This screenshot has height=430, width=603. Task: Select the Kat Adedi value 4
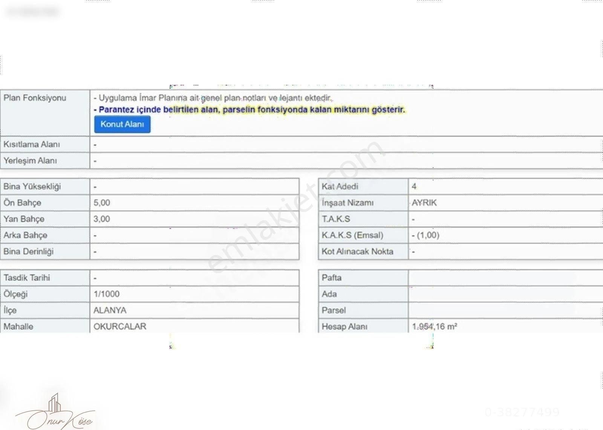(x=414, y=187)
